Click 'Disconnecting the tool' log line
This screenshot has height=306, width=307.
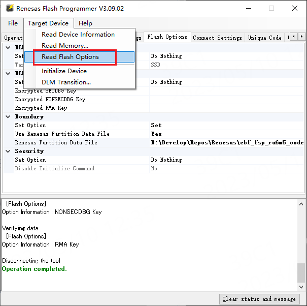(x=31, y=261)
